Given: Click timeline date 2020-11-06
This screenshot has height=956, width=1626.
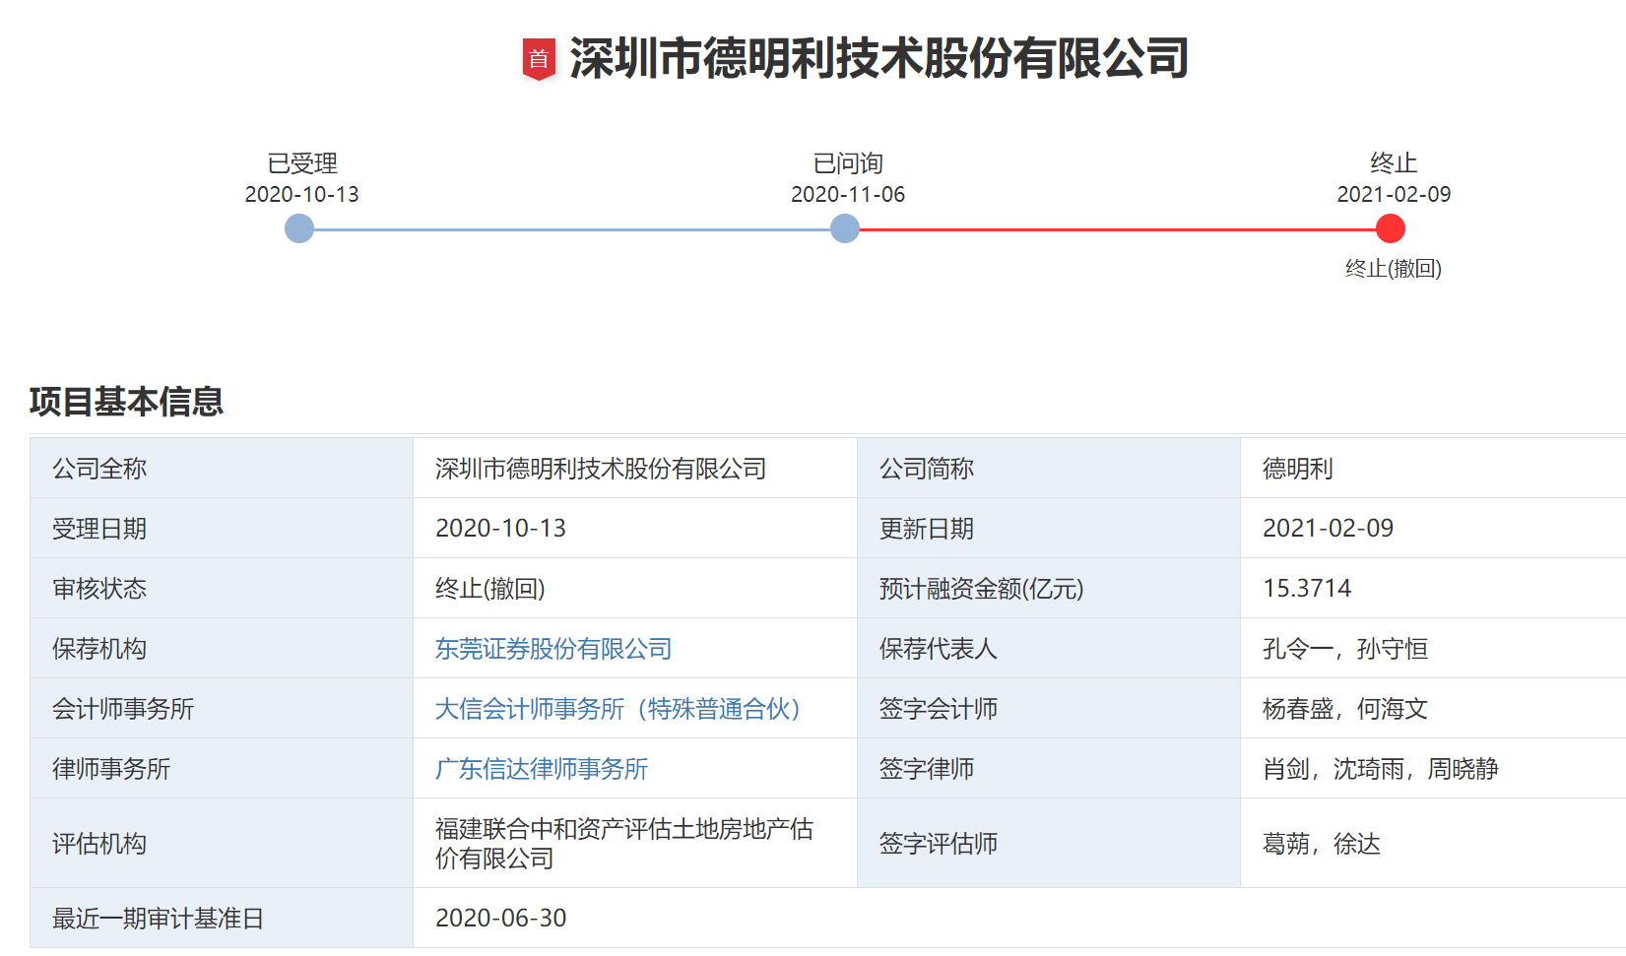Looking at the screenshot, I should (x=848, y=194).
